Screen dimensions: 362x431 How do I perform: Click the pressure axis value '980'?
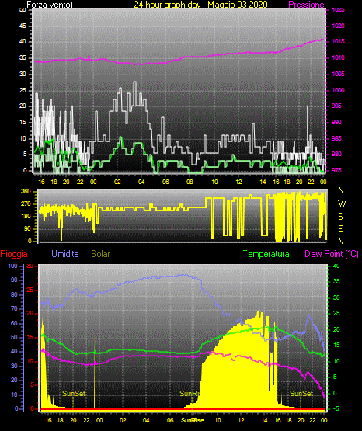coord(336,154)
